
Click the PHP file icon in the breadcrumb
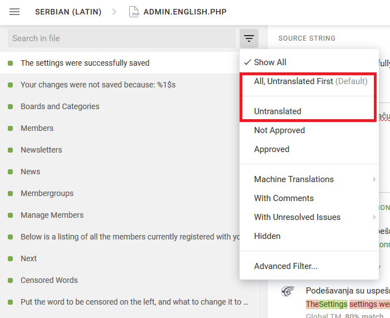[134, 12]
